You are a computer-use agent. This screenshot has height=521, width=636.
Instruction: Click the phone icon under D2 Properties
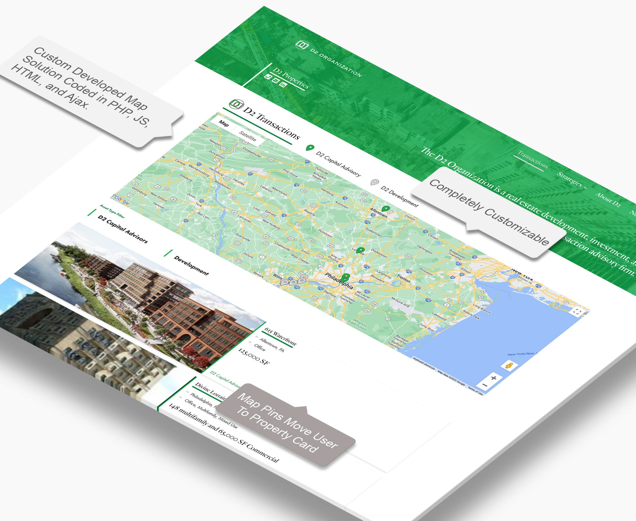tap(268, 77)
